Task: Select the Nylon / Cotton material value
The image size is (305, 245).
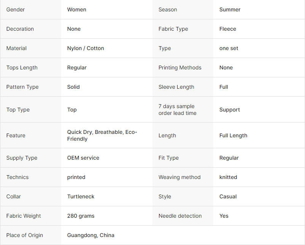Action: (x=86, y=48)
